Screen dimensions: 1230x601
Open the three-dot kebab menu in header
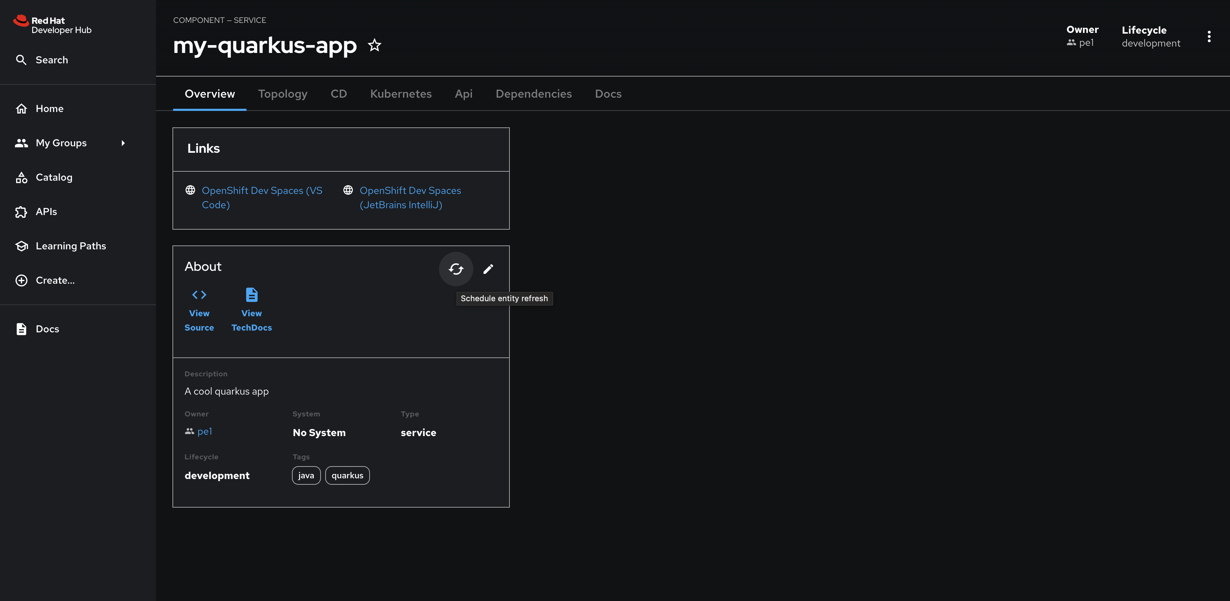click(x=1209, y=37)
